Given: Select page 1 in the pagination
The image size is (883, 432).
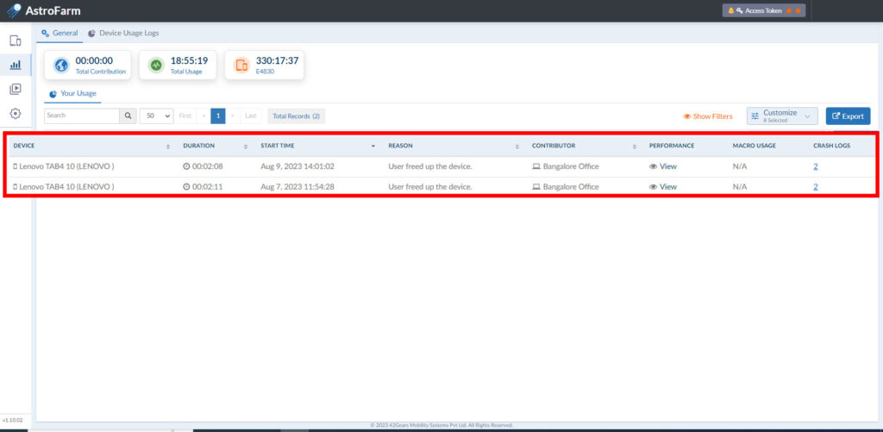Looking at the screenshot, I should 218,116.
